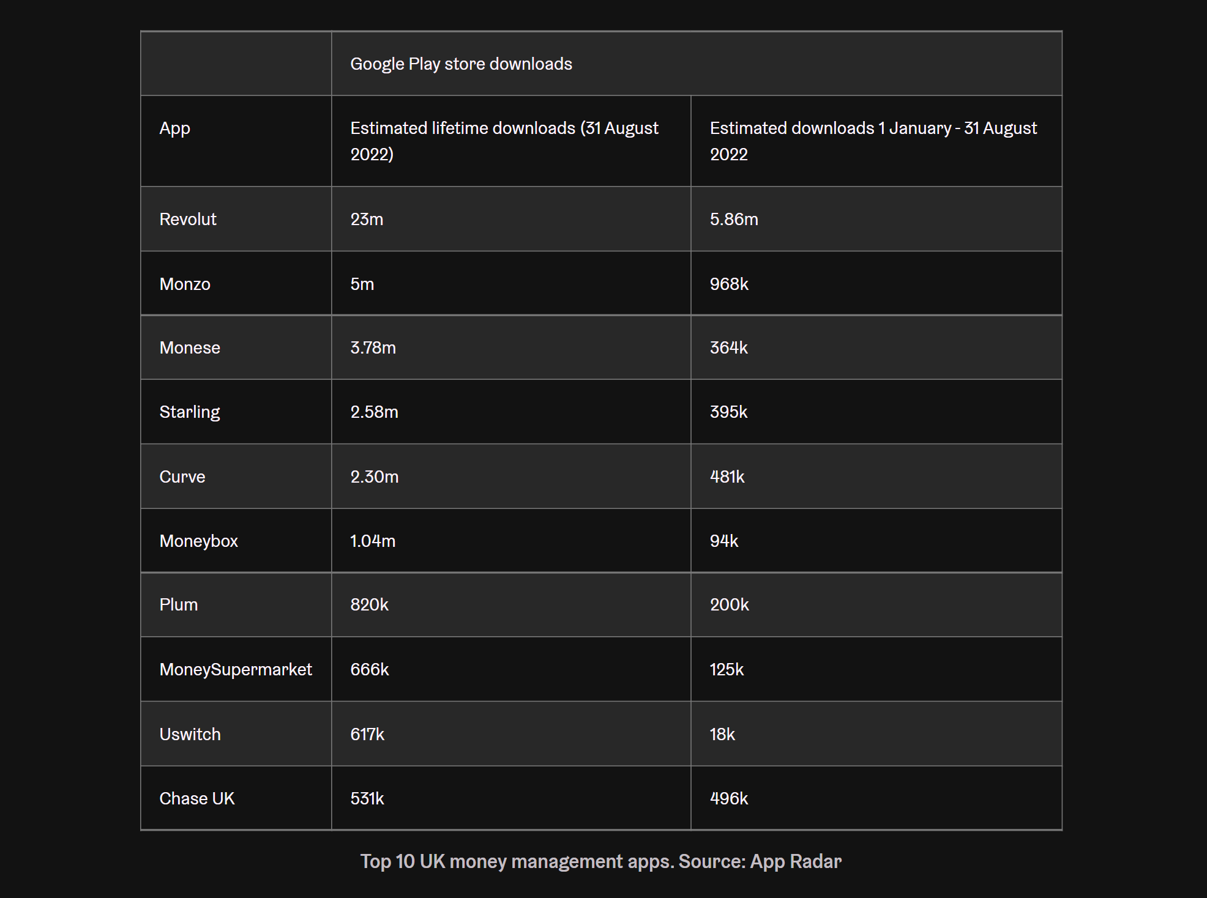The image size is (1207, 898).
Task: Select the Chase UK row label
Action: (x=197, y=798)
